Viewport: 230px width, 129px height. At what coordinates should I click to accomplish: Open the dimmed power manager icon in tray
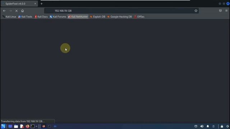click(213, 126)
